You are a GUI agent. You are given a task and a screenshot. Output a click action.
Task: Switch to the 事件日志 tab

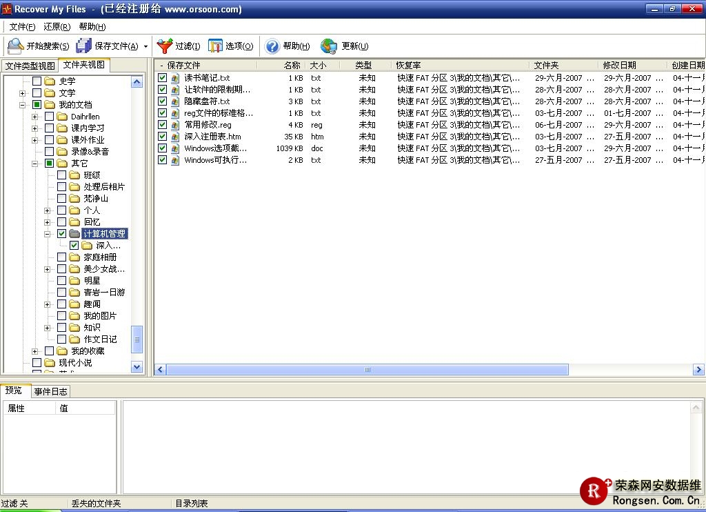tap(50, 391)
